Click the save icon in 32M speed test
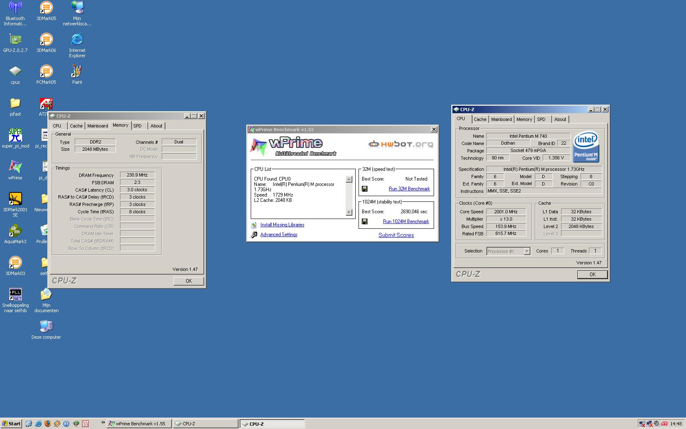This screenshot has width=686, height=429. pos(365,189)
